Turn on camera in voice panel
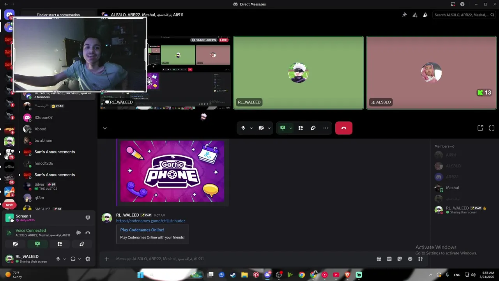Image resolution: width=499 pixels, height=281 pixels. [15, 244]
